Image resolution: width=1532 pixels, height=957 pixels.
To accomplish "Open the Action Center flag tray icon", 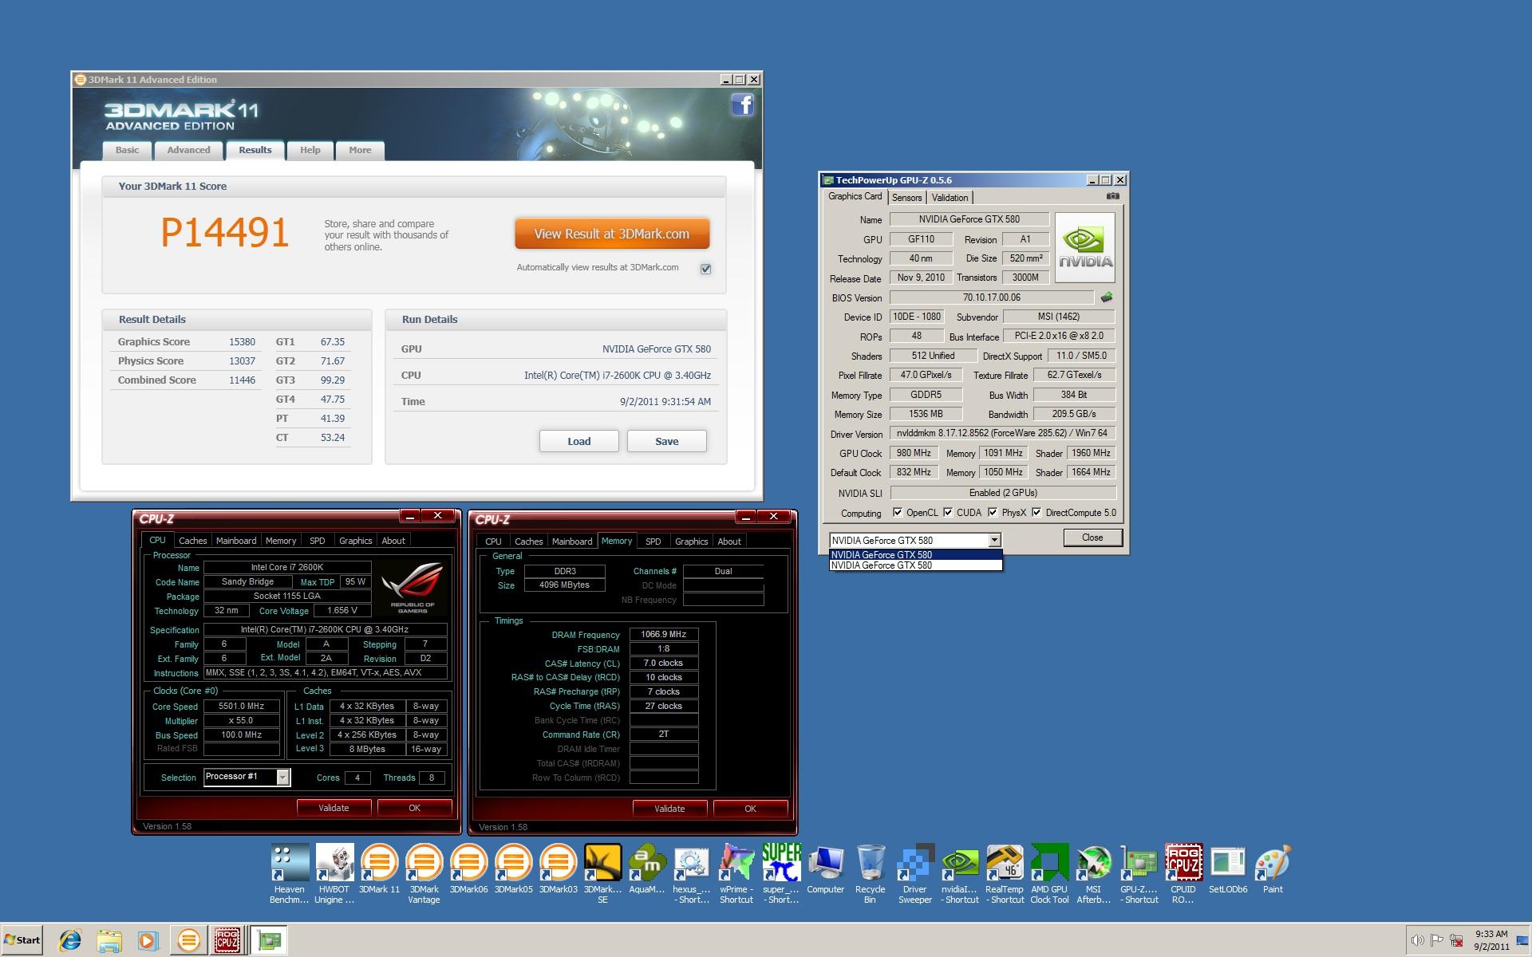I will (x=1437, y=940).
